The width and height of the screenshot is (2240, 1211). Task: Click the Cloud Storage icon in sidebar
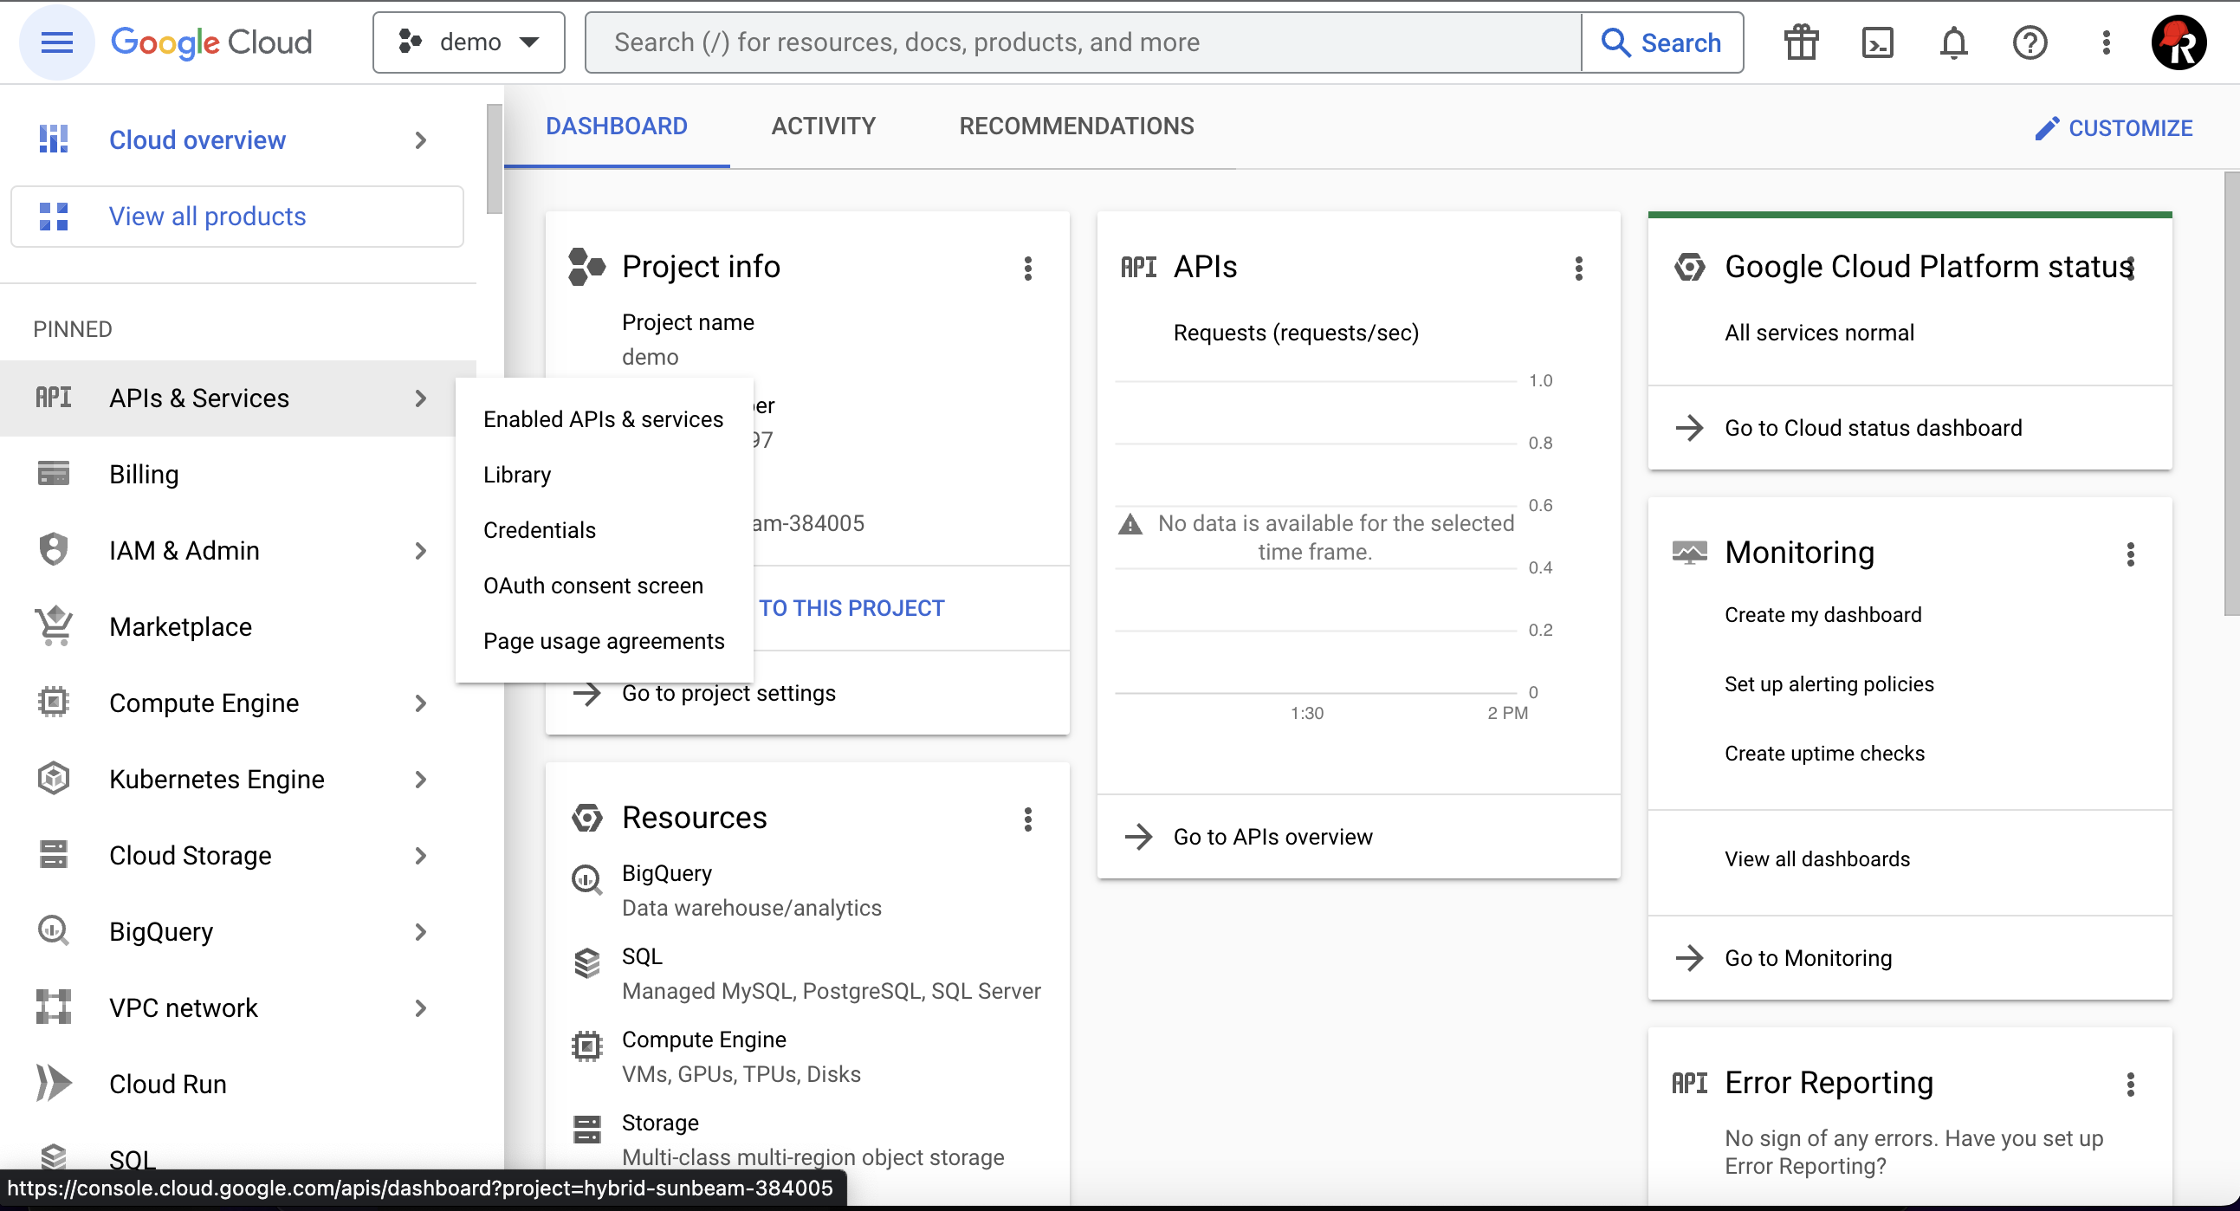(53, 855)
